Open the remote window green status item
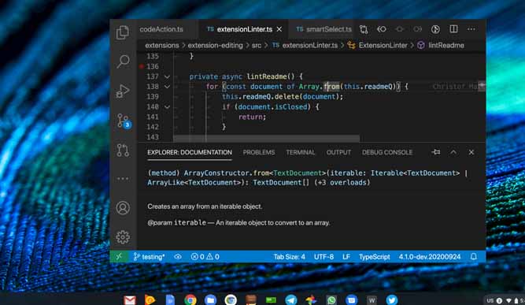Screen dimensions: 525x305 click(119, 257)
